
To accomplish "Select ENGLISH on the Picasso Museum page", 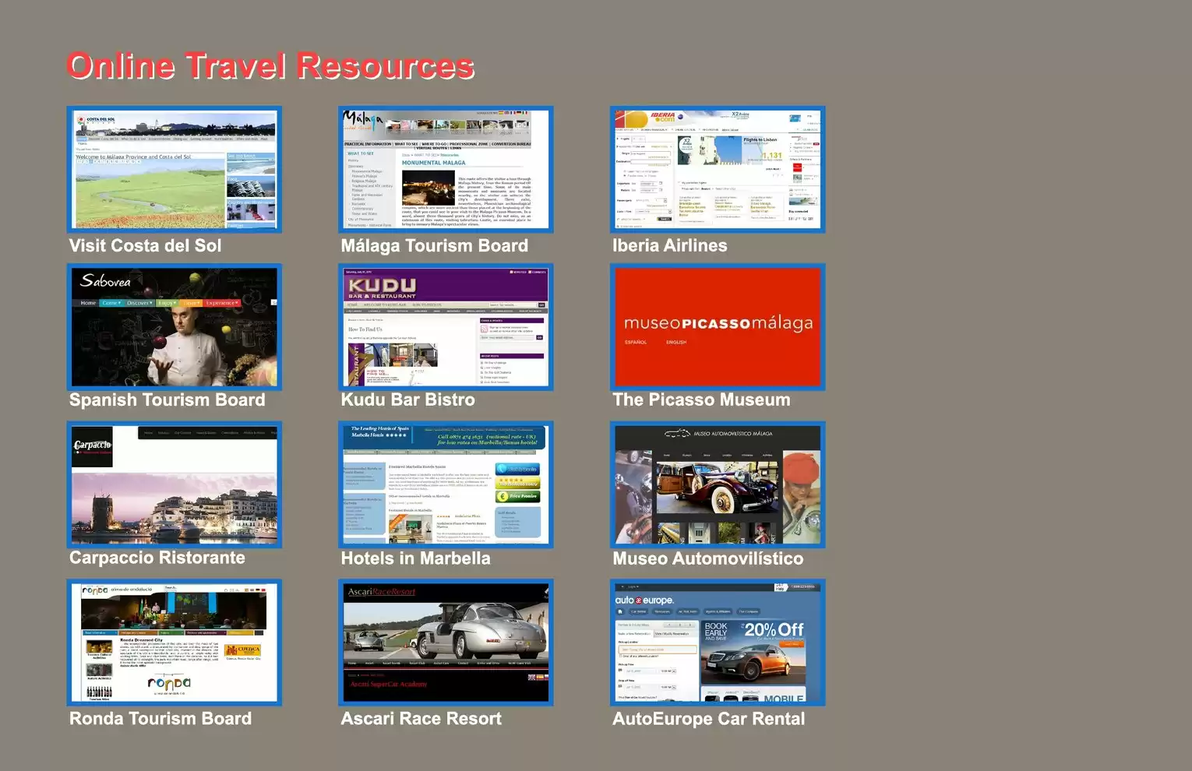I will tap(676, 341).
